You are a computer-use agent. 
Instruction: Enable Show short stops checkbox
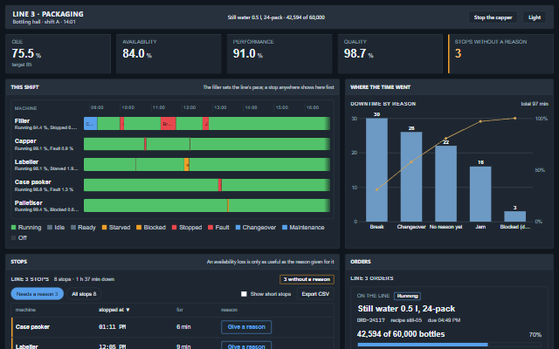click(x=244, y=294)
